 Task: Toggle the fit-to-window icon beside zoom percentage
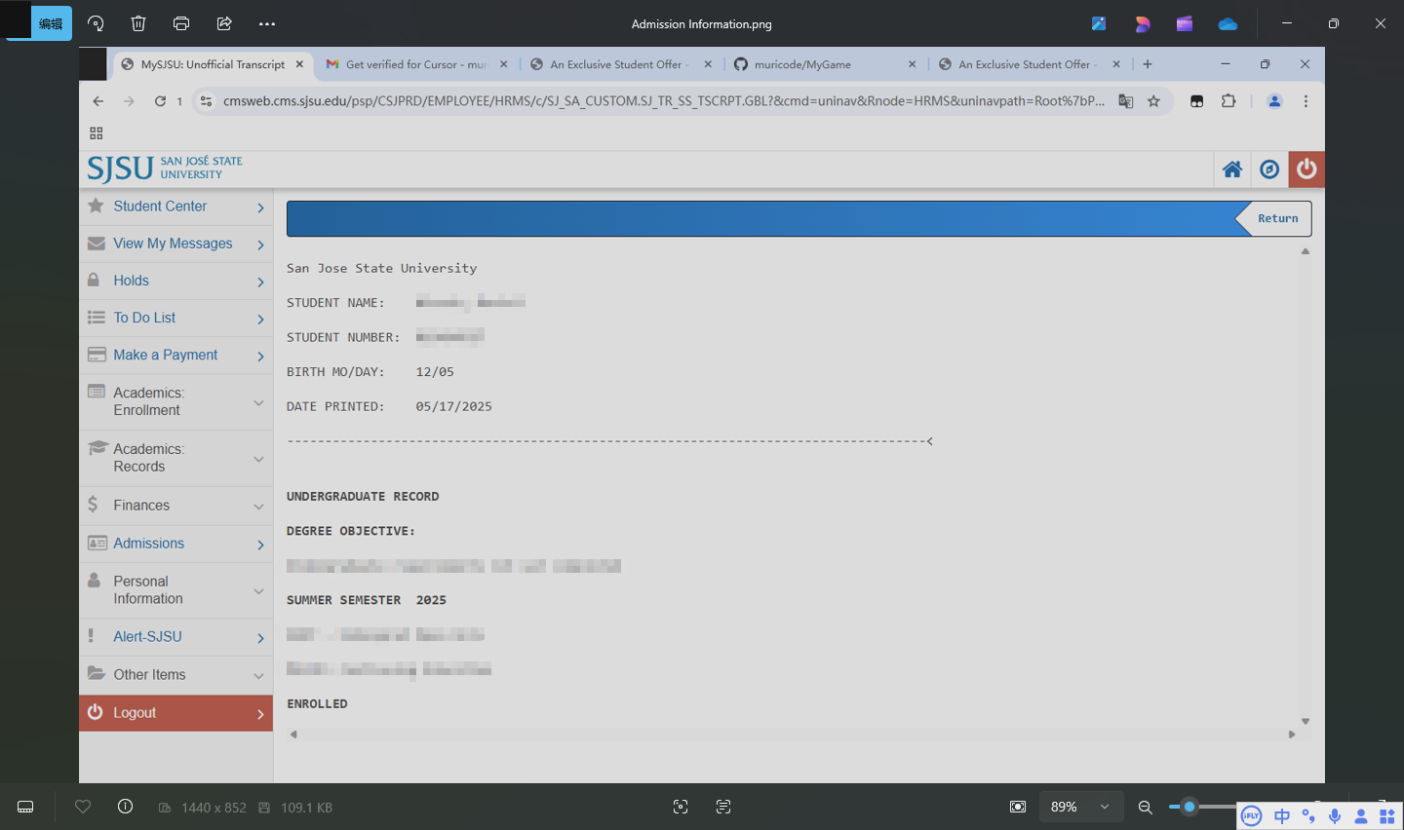click(1018, 807)
